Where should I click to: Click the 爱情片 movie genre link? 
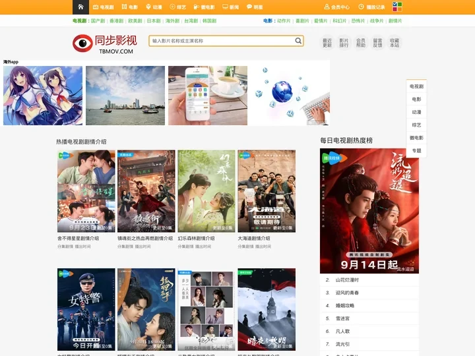click(x=321, y=21)
